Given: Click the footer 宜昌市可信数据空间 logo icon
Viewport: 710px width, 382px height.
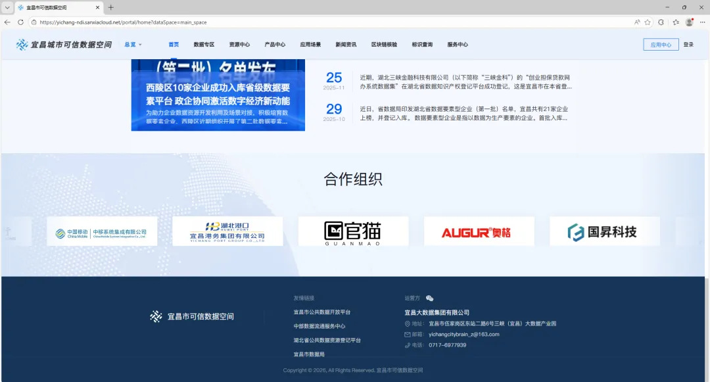Looking at the screenshot, I should click(x=154, y=316).
